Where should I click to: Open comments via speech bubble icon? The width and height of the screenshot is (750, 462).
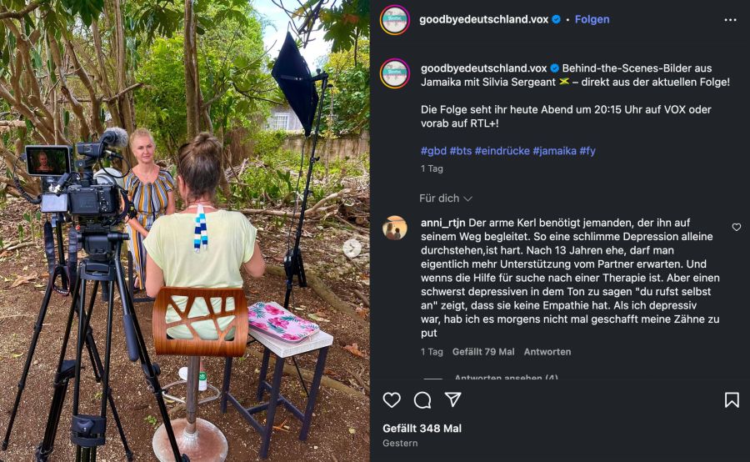422,400
